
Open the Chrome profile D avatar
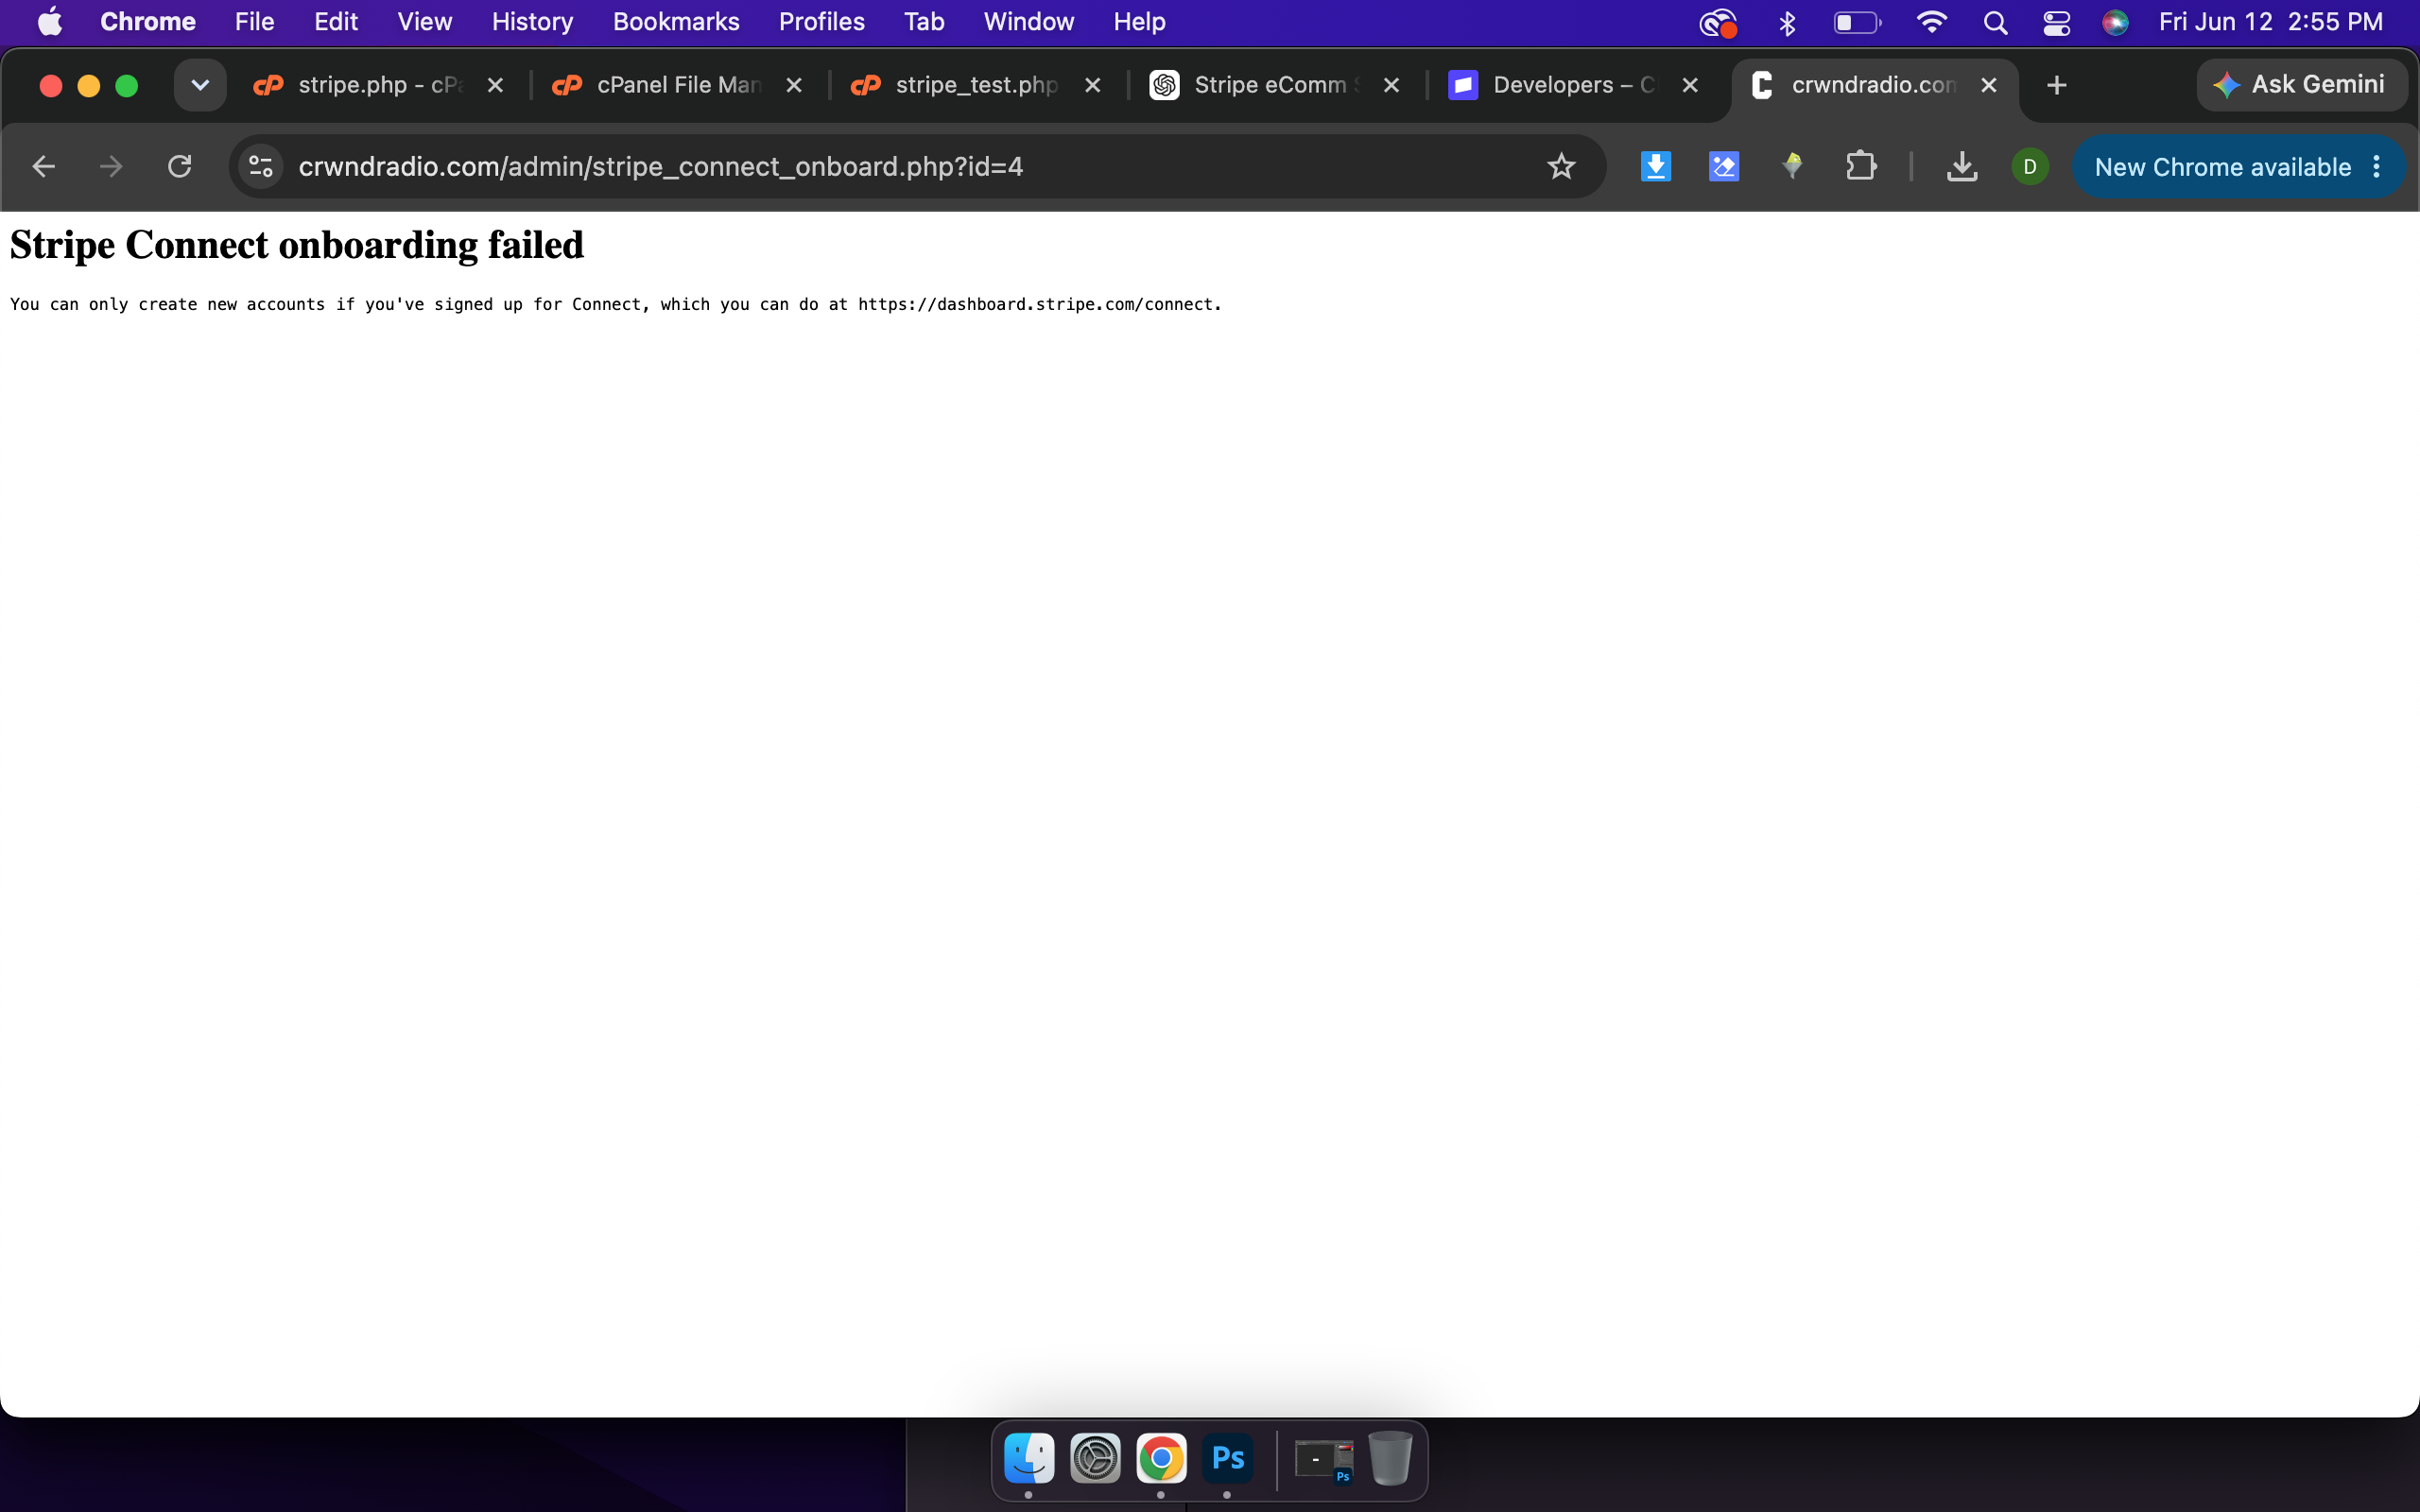tap(2030, 166)
